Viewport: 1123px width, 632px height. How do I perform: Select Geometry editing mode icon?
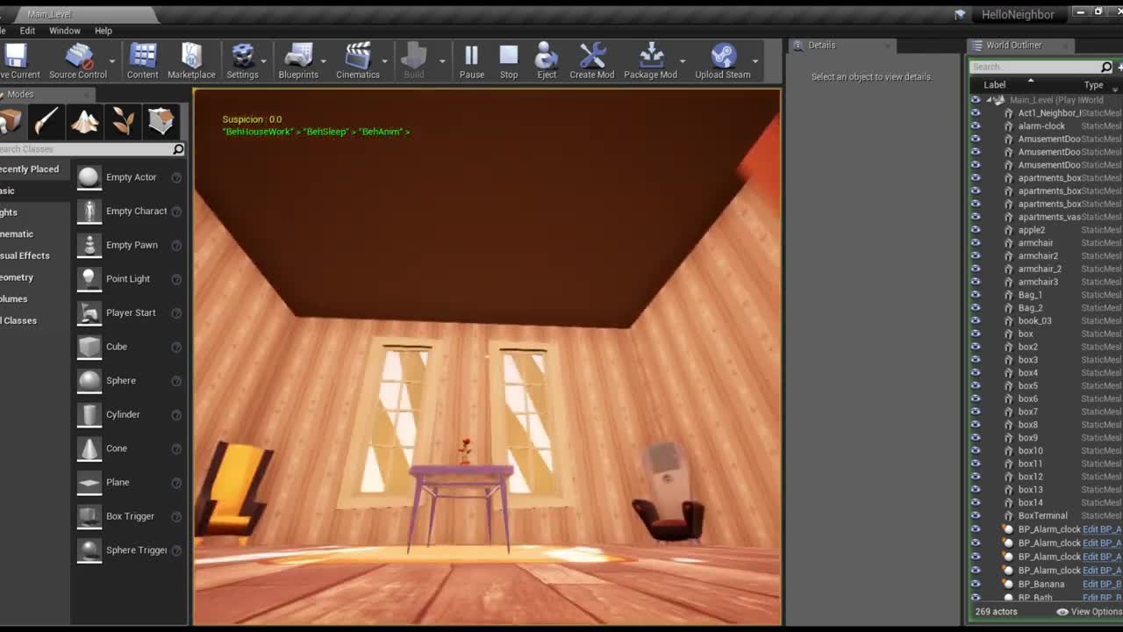pyautogui.click(x=161, y=121)
